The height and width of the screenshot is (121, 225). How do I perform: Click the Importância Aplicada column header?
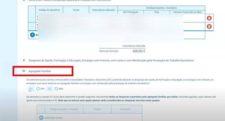[103, 10]
